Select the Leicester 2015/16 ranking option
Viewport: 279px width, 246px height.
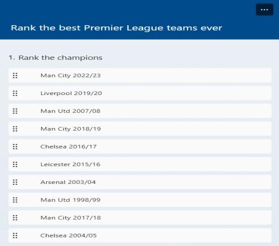point(140,164)
